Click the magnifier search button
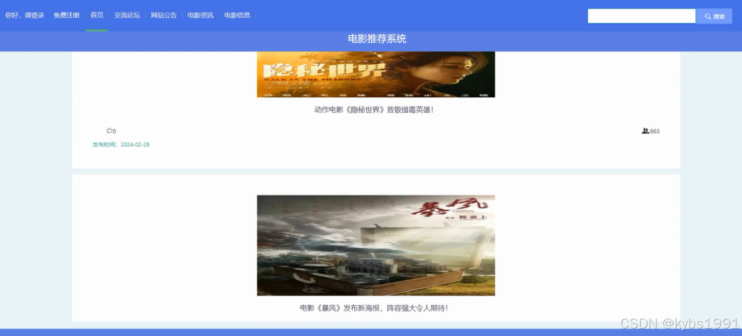Screen dimensions: 742x336 714,16
